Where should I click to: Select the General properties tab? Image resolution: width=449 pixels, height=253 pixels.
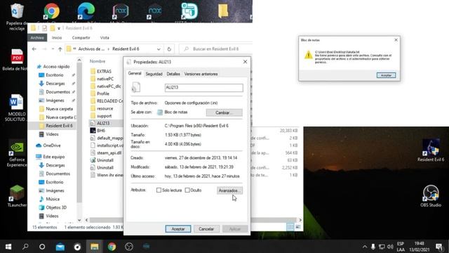[x=135, y=73]
